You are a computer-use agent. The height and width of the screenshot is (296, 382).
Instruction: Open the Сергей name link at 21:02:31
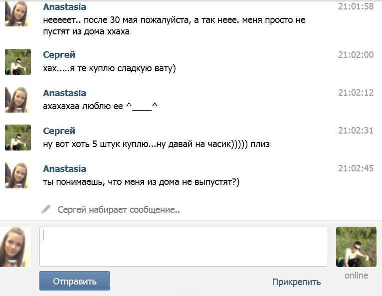click(x=59, y=131)
